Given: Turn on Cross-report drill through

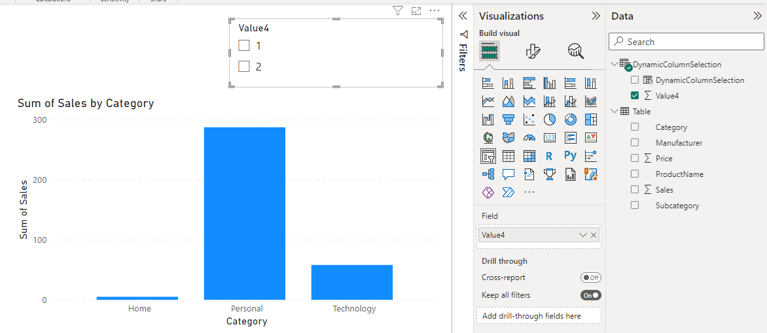Looking at the screenshot, I should (591, 277).
